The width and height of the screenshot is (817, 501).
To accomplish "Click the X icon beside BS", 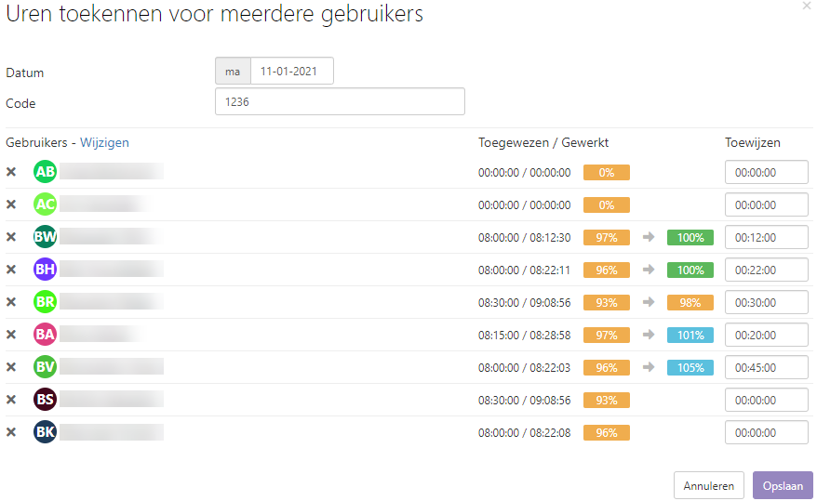I will point(11,400).
